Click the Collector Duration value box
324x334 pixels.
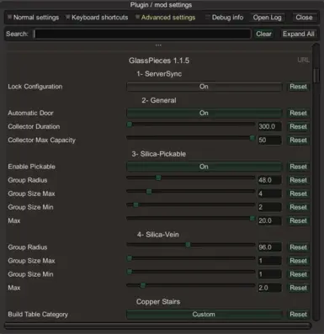[x=269, y=126]
